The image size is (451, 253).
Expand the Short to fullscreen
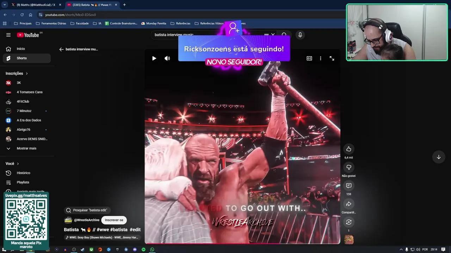coord(332,58)
